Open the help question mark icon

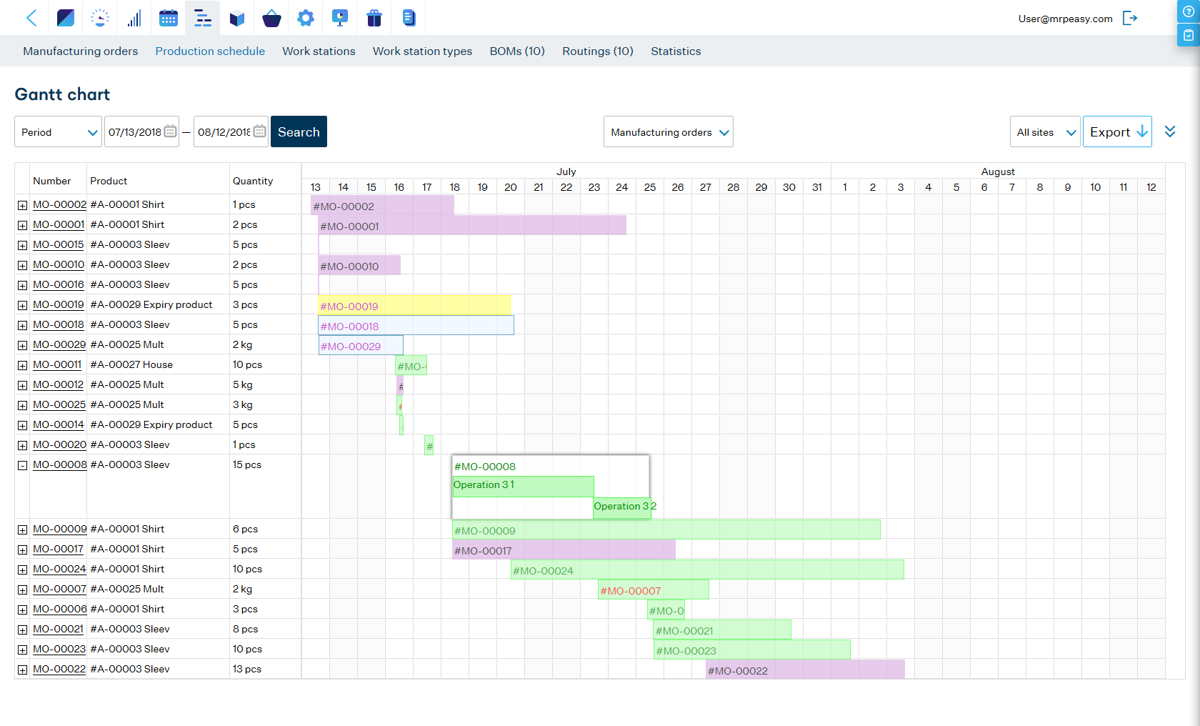1189,11
